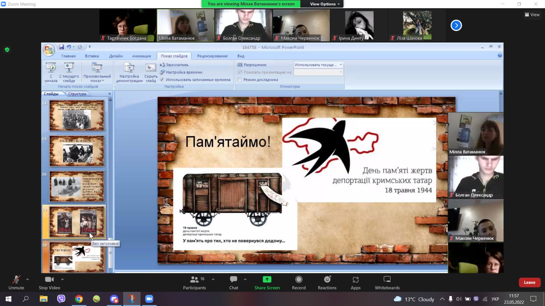This screenshot has height=306, width=545.
Task: Open the Рецензирование ribbon tab
Action: pyautogui.click(x=212, y=56)
